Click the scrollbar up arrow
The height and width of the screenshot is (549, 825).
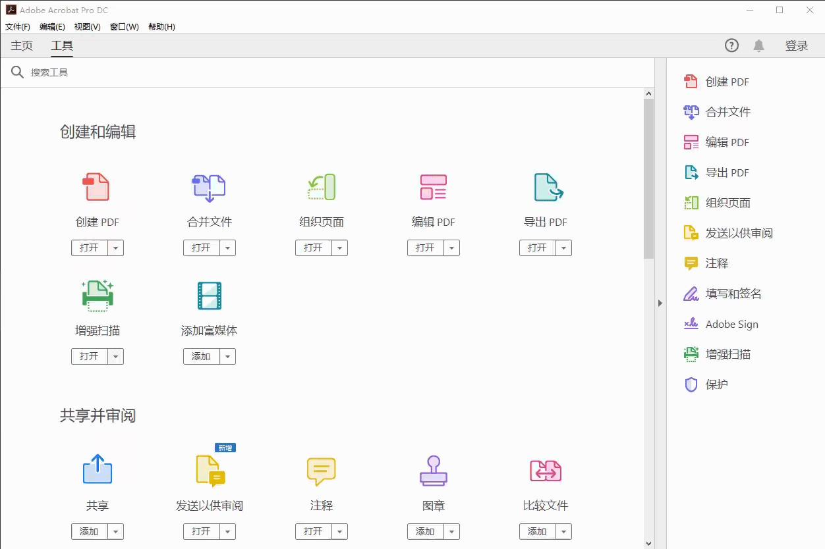pos(648,93)
